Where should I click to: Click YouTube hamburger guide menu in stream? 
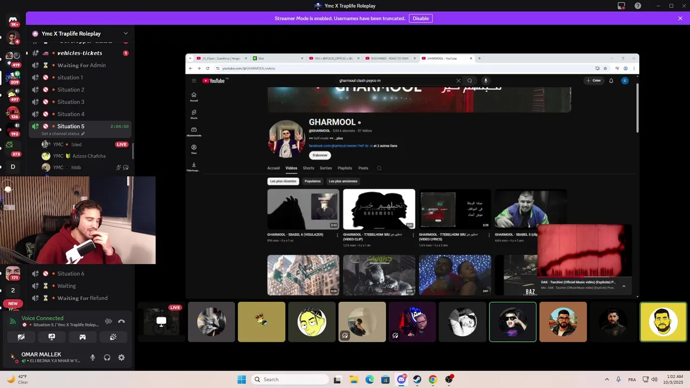point(194,81)
